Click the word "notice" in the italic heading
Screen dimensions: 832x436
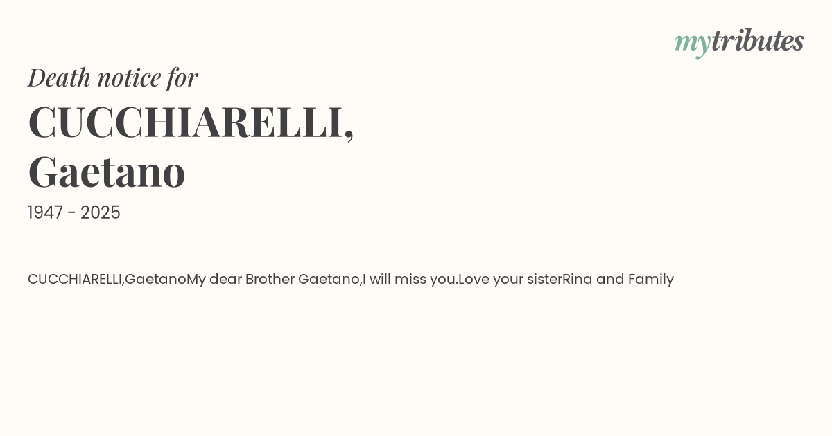(x=129, y=77)
